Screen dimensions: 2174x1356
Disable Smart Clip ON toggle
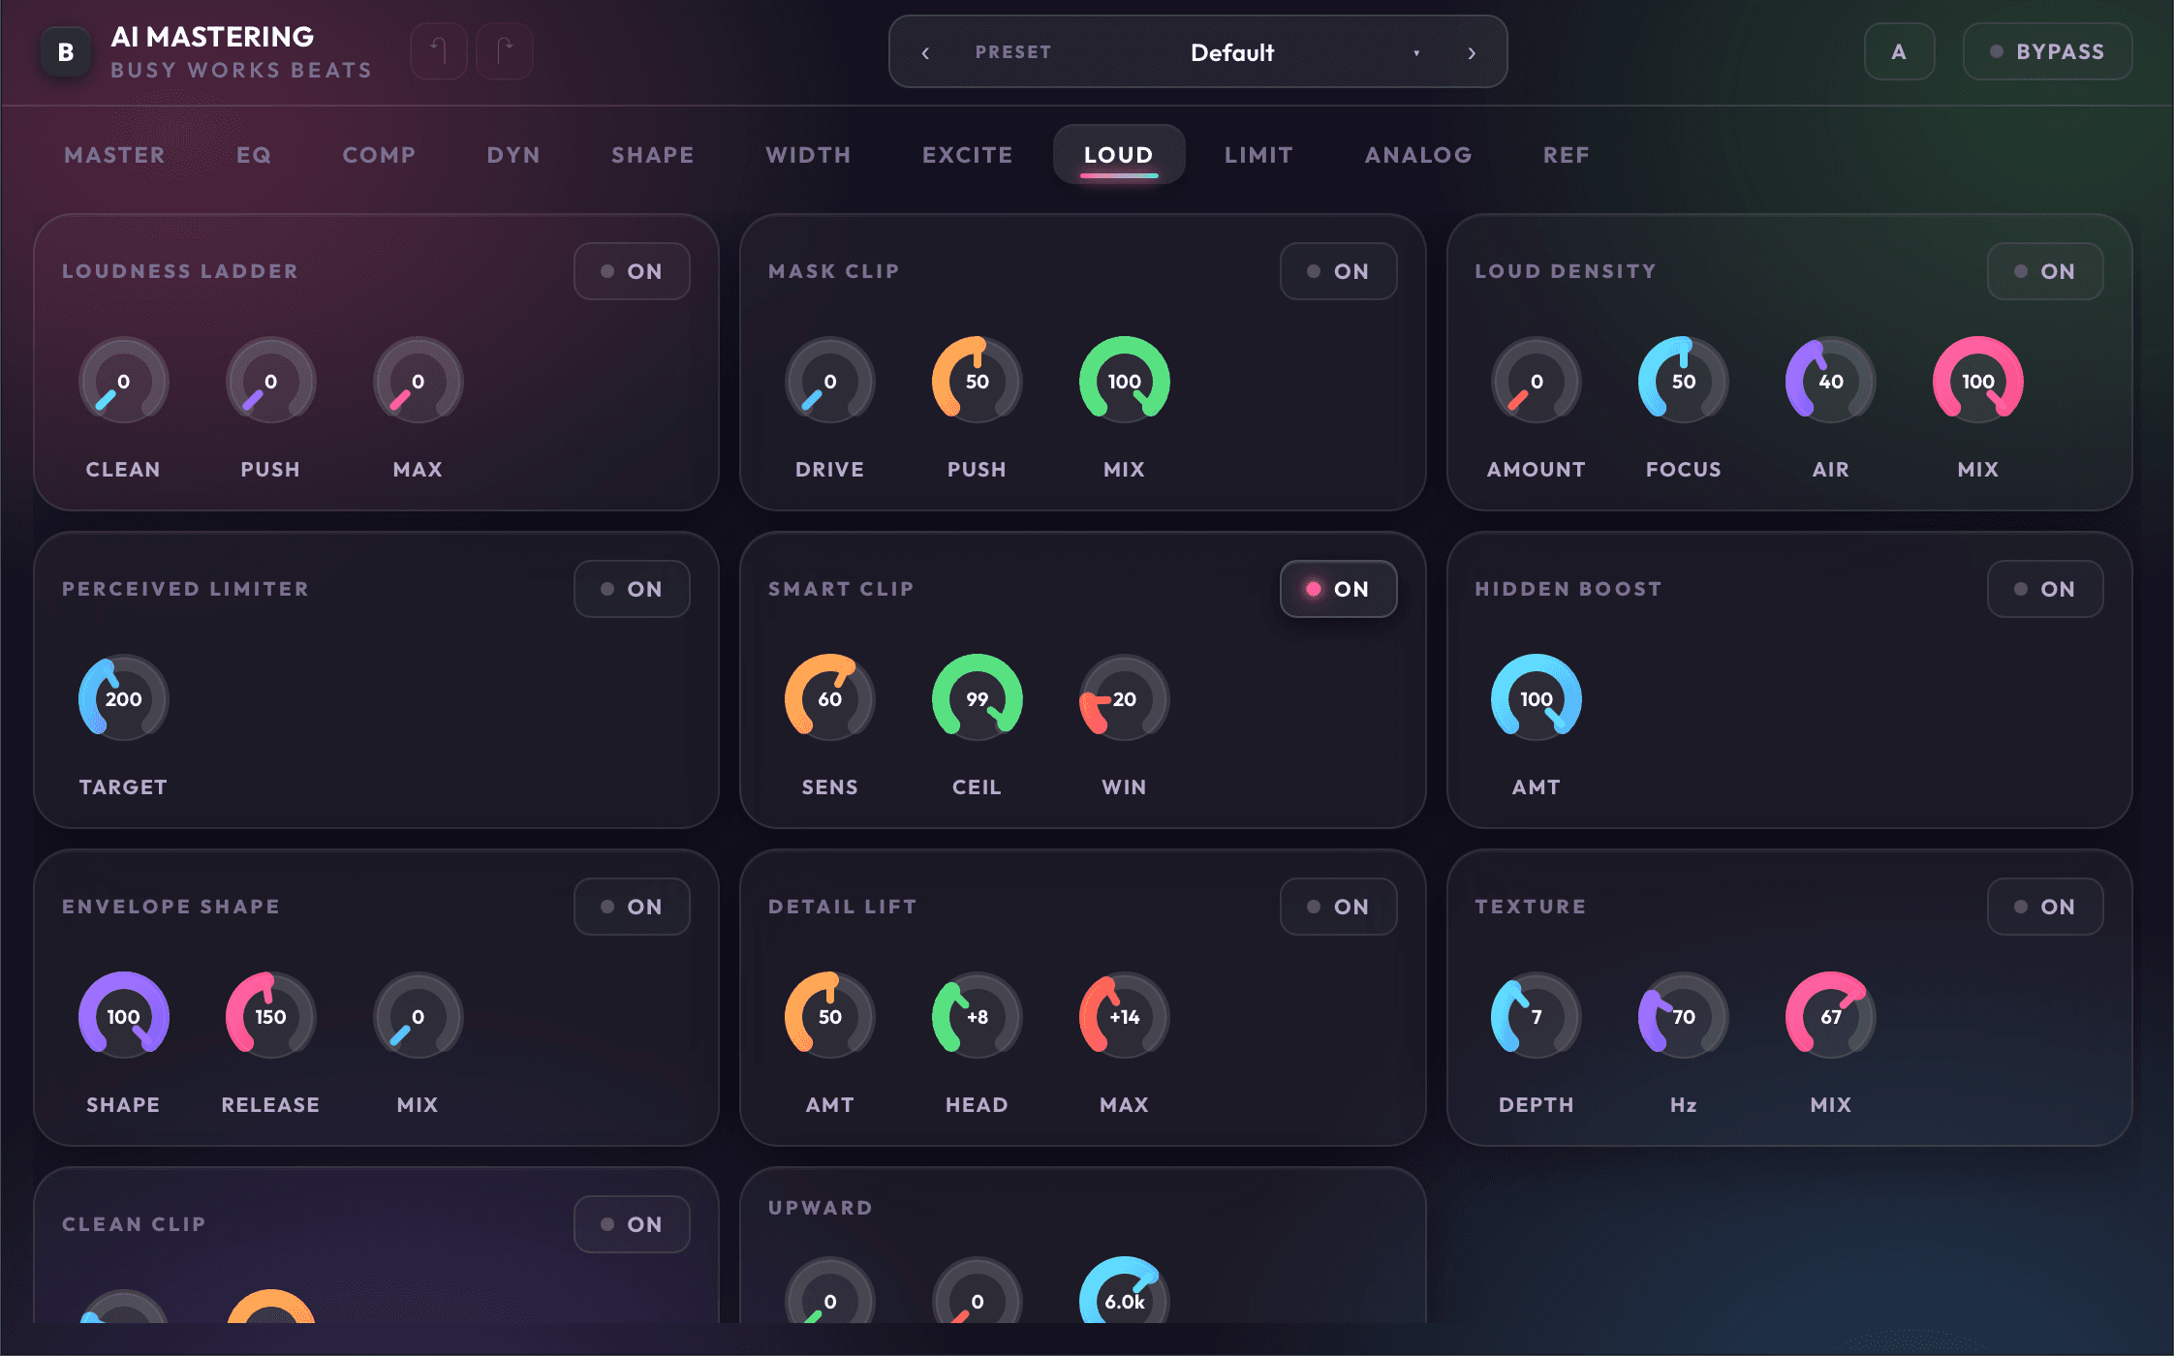(1338, 589)
